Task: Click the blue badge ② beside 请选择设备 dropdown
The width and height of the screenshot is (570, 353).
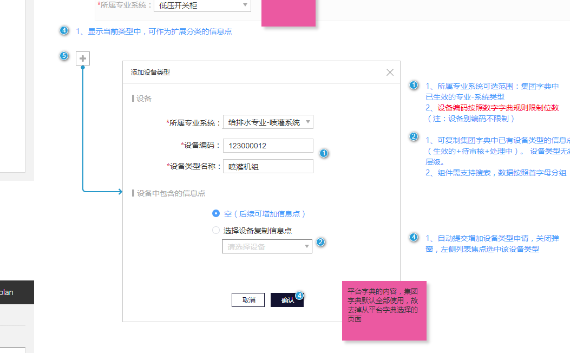Action: click(322, 243)
